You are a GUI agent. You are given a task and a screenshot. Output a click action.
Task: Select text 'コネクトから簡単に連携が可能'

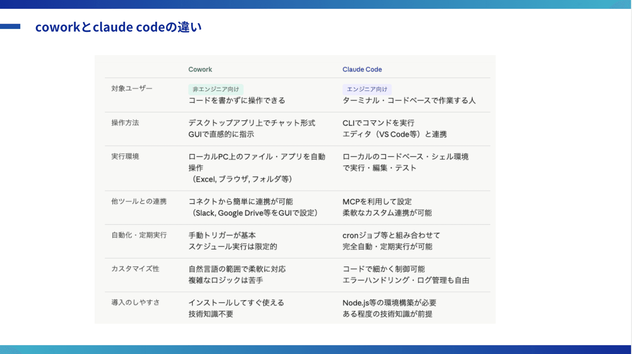(x=241, y=201)
